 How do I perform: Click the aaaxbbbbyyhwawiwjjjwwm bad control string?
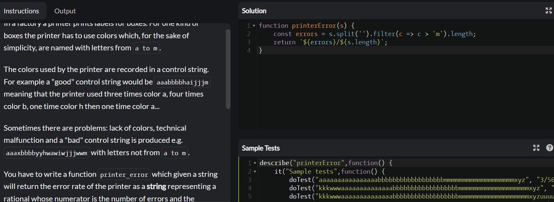(47, 153)
